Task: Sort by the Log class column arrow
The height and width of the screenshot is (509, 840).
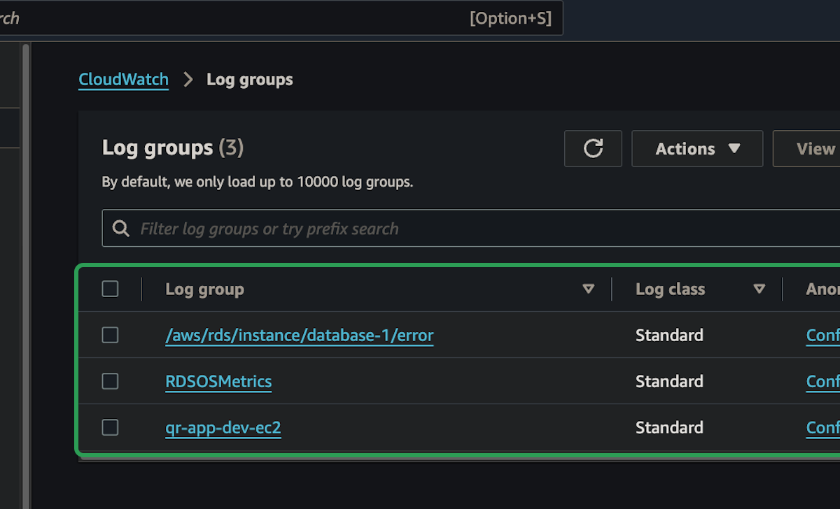Action: click(x=759, y=289)
